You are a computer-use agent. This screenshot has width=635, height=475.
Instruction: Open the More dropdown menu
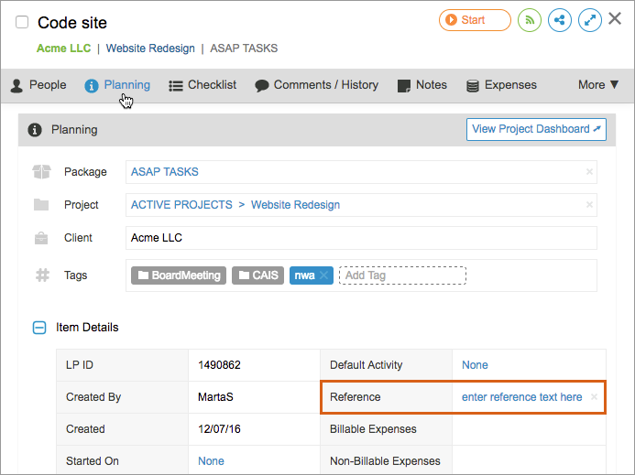[598, 85]
